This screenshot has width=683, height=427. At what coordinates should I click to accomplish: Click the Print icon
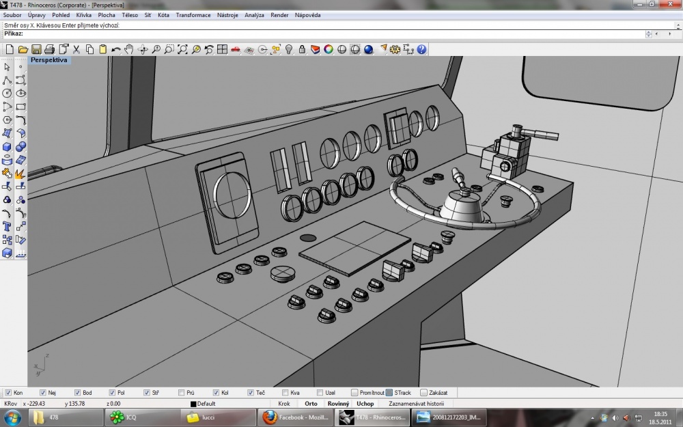pos(50,49)
